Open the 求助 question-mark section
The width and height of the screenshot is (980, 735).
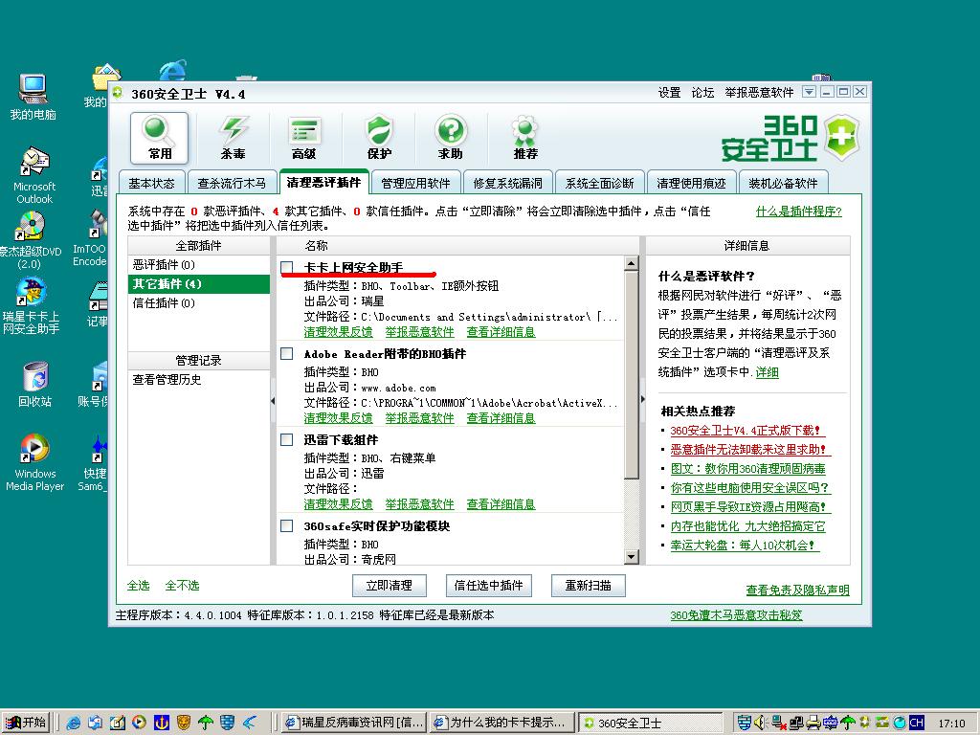coord(451,138)
